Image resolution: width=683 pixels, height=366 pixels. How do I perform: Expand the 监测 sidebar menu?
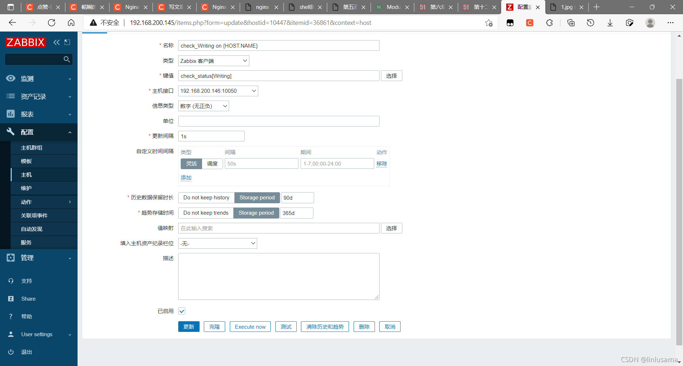[x=38, y=79]
